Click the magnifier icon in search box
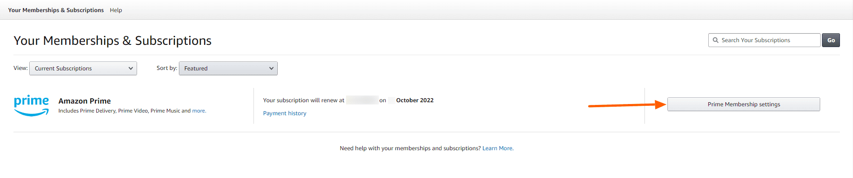Viewport: 853px width, 178px height. tap(715, 40)
